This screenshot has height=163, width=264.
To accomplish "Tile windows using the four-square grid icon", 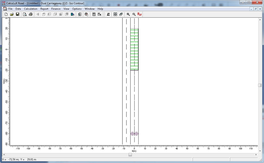I will (115, 14).
